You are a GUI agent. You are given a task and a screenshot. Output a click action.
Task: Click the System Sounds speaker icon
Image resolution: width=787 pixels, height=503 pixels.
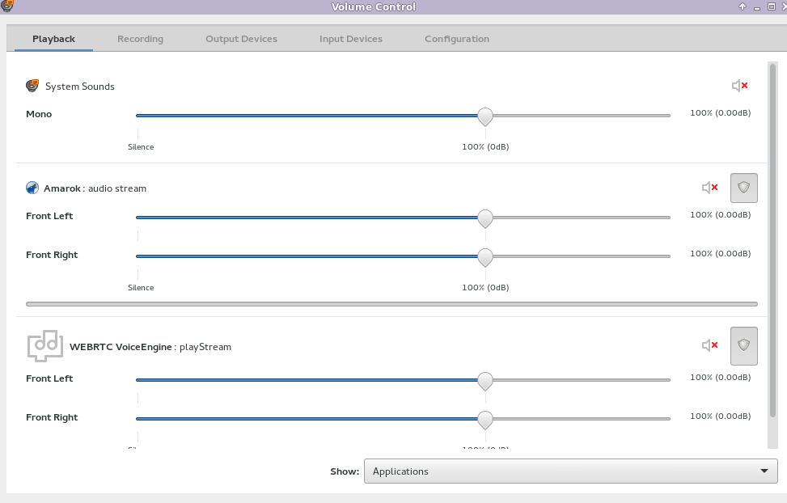tap(32, 86)
